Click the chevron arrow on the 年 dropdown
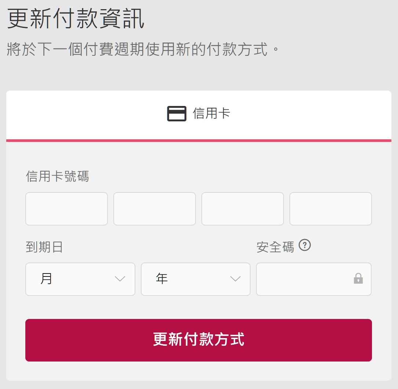Viewport: 398px width, 389px height. [235, 279]
